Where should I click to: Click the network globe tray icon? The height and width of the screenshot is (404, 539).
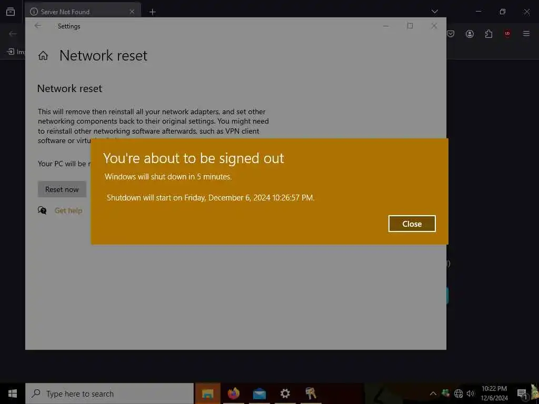[458, 393]
